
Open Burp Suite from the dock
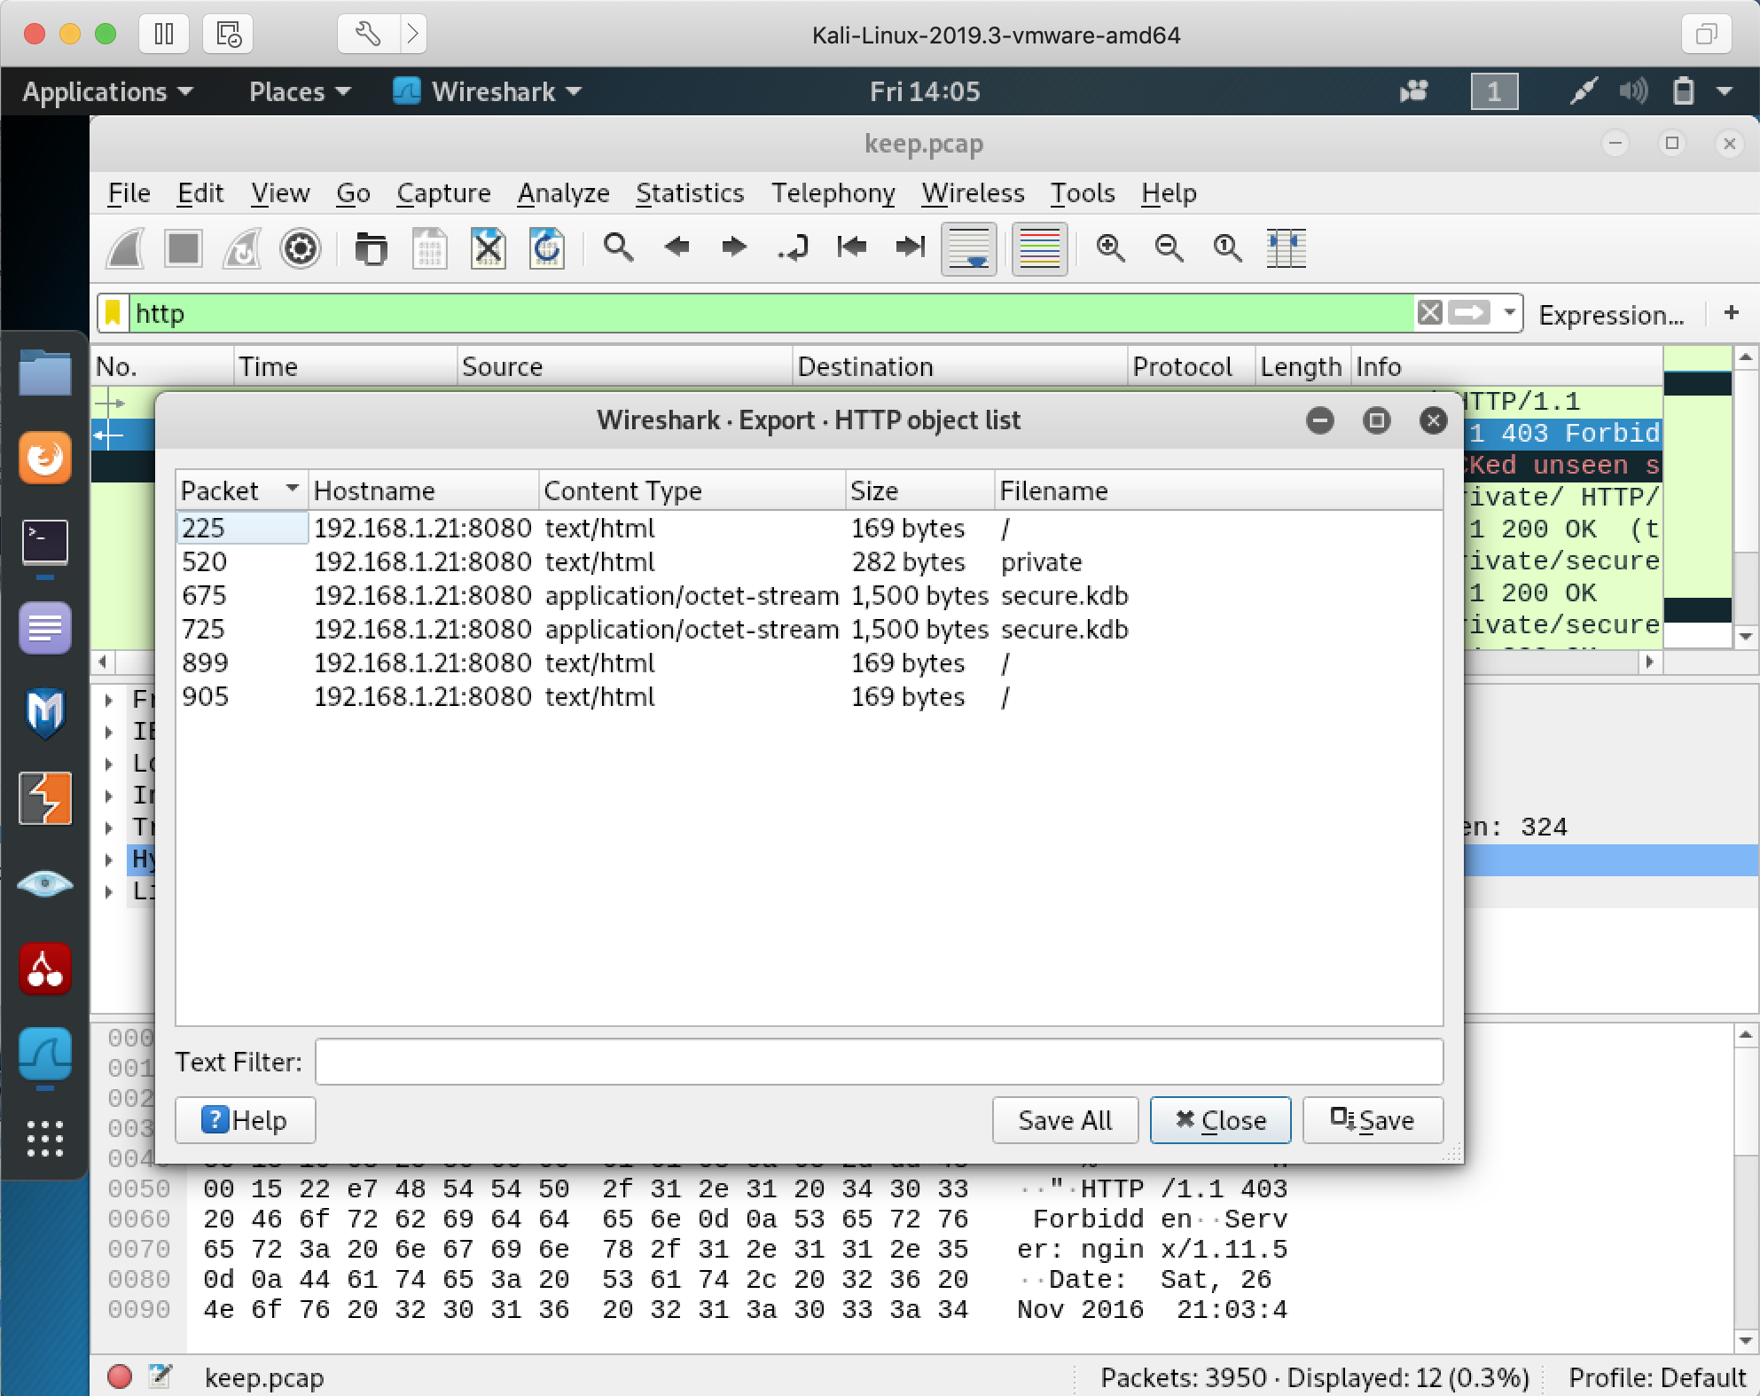(x=45, y=797)
